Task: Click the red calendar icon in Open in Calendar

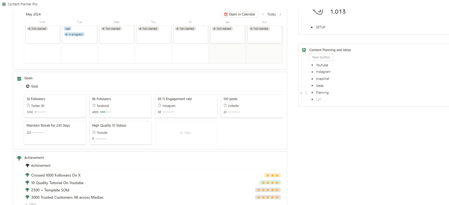Action: coord(226,14)
